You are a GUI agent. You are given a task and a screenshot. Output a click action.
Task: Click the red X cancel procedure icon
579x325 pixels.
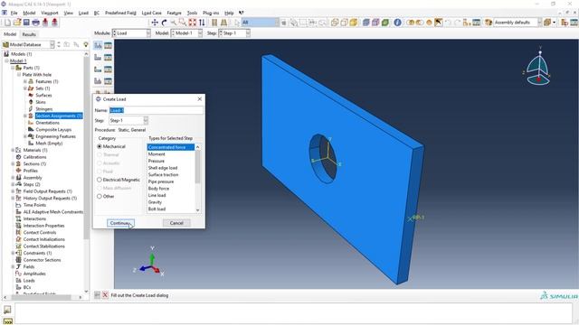click(x=105, y=295)
